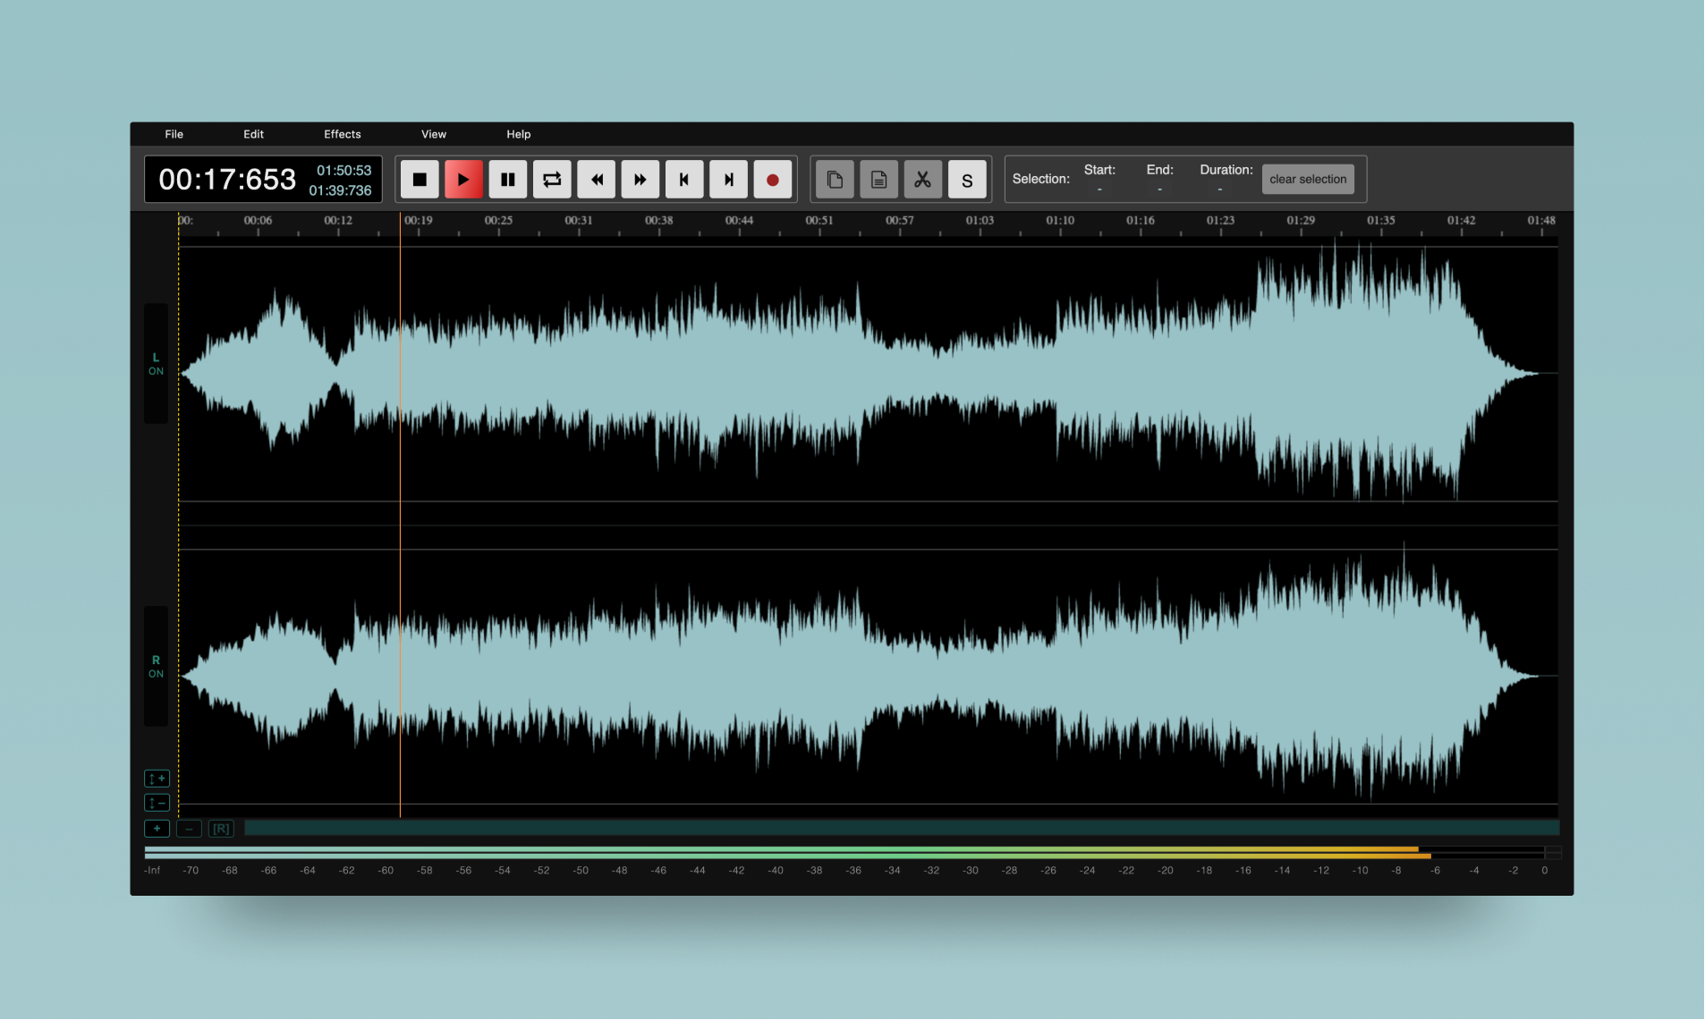Image resolution: width=1705 pixels, height=1020 pixels.
Task: Click the 00:31 mark on timeline ruler
Action: (579, 221)
